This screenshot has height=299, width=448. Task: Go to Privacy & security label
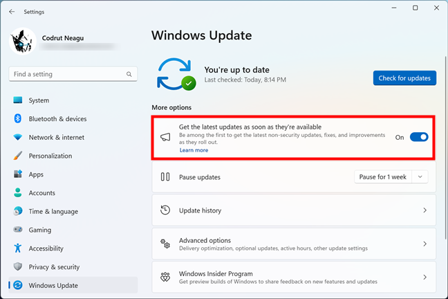click(x=54, y=267)
